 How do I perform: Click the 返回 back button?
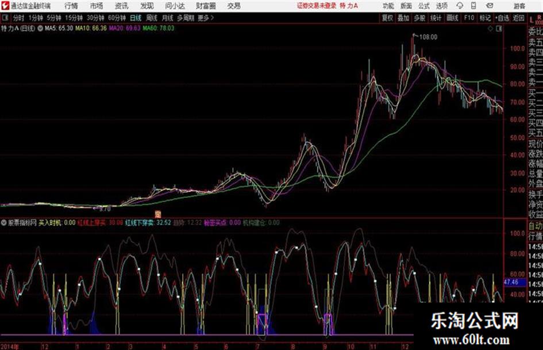(x=518, y=18)
